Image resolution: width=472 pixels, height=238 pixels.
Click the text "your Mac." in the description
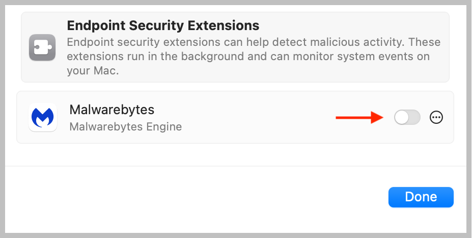click(93, 71)
